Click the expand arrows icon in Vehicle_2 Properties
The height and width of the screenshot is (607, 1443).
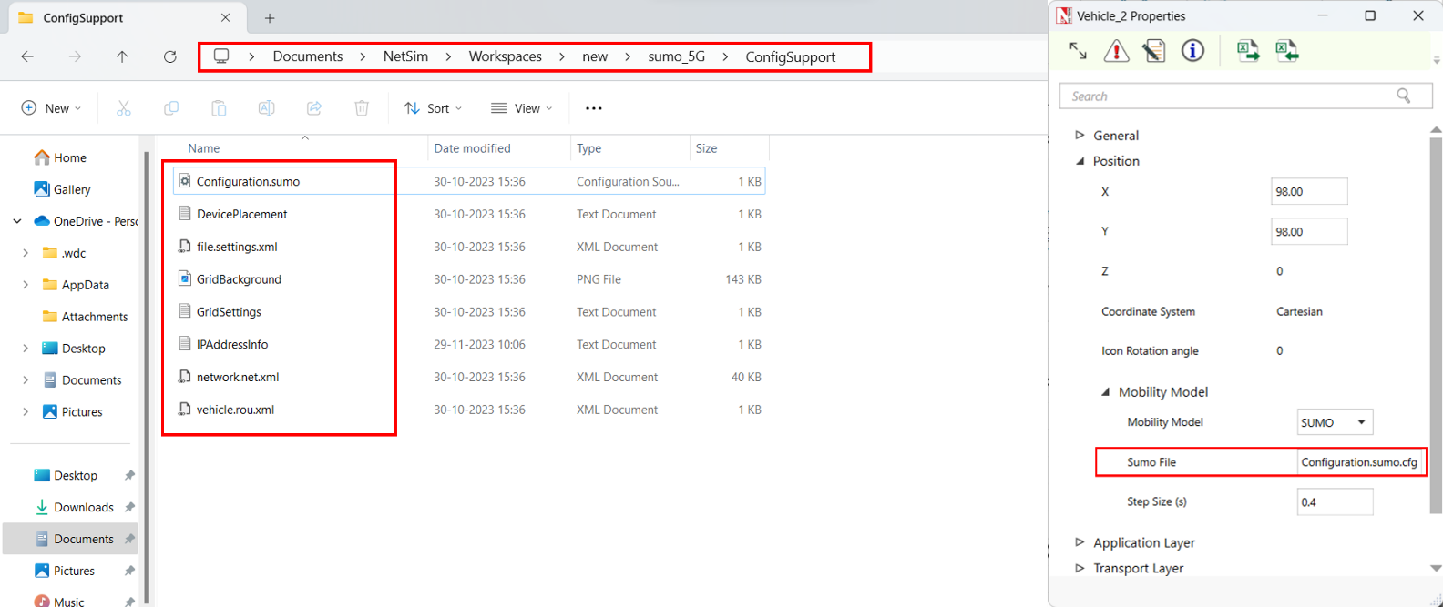[1078, 51]
